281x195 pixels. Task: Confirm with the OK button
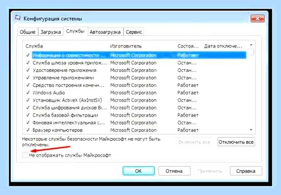139,171
